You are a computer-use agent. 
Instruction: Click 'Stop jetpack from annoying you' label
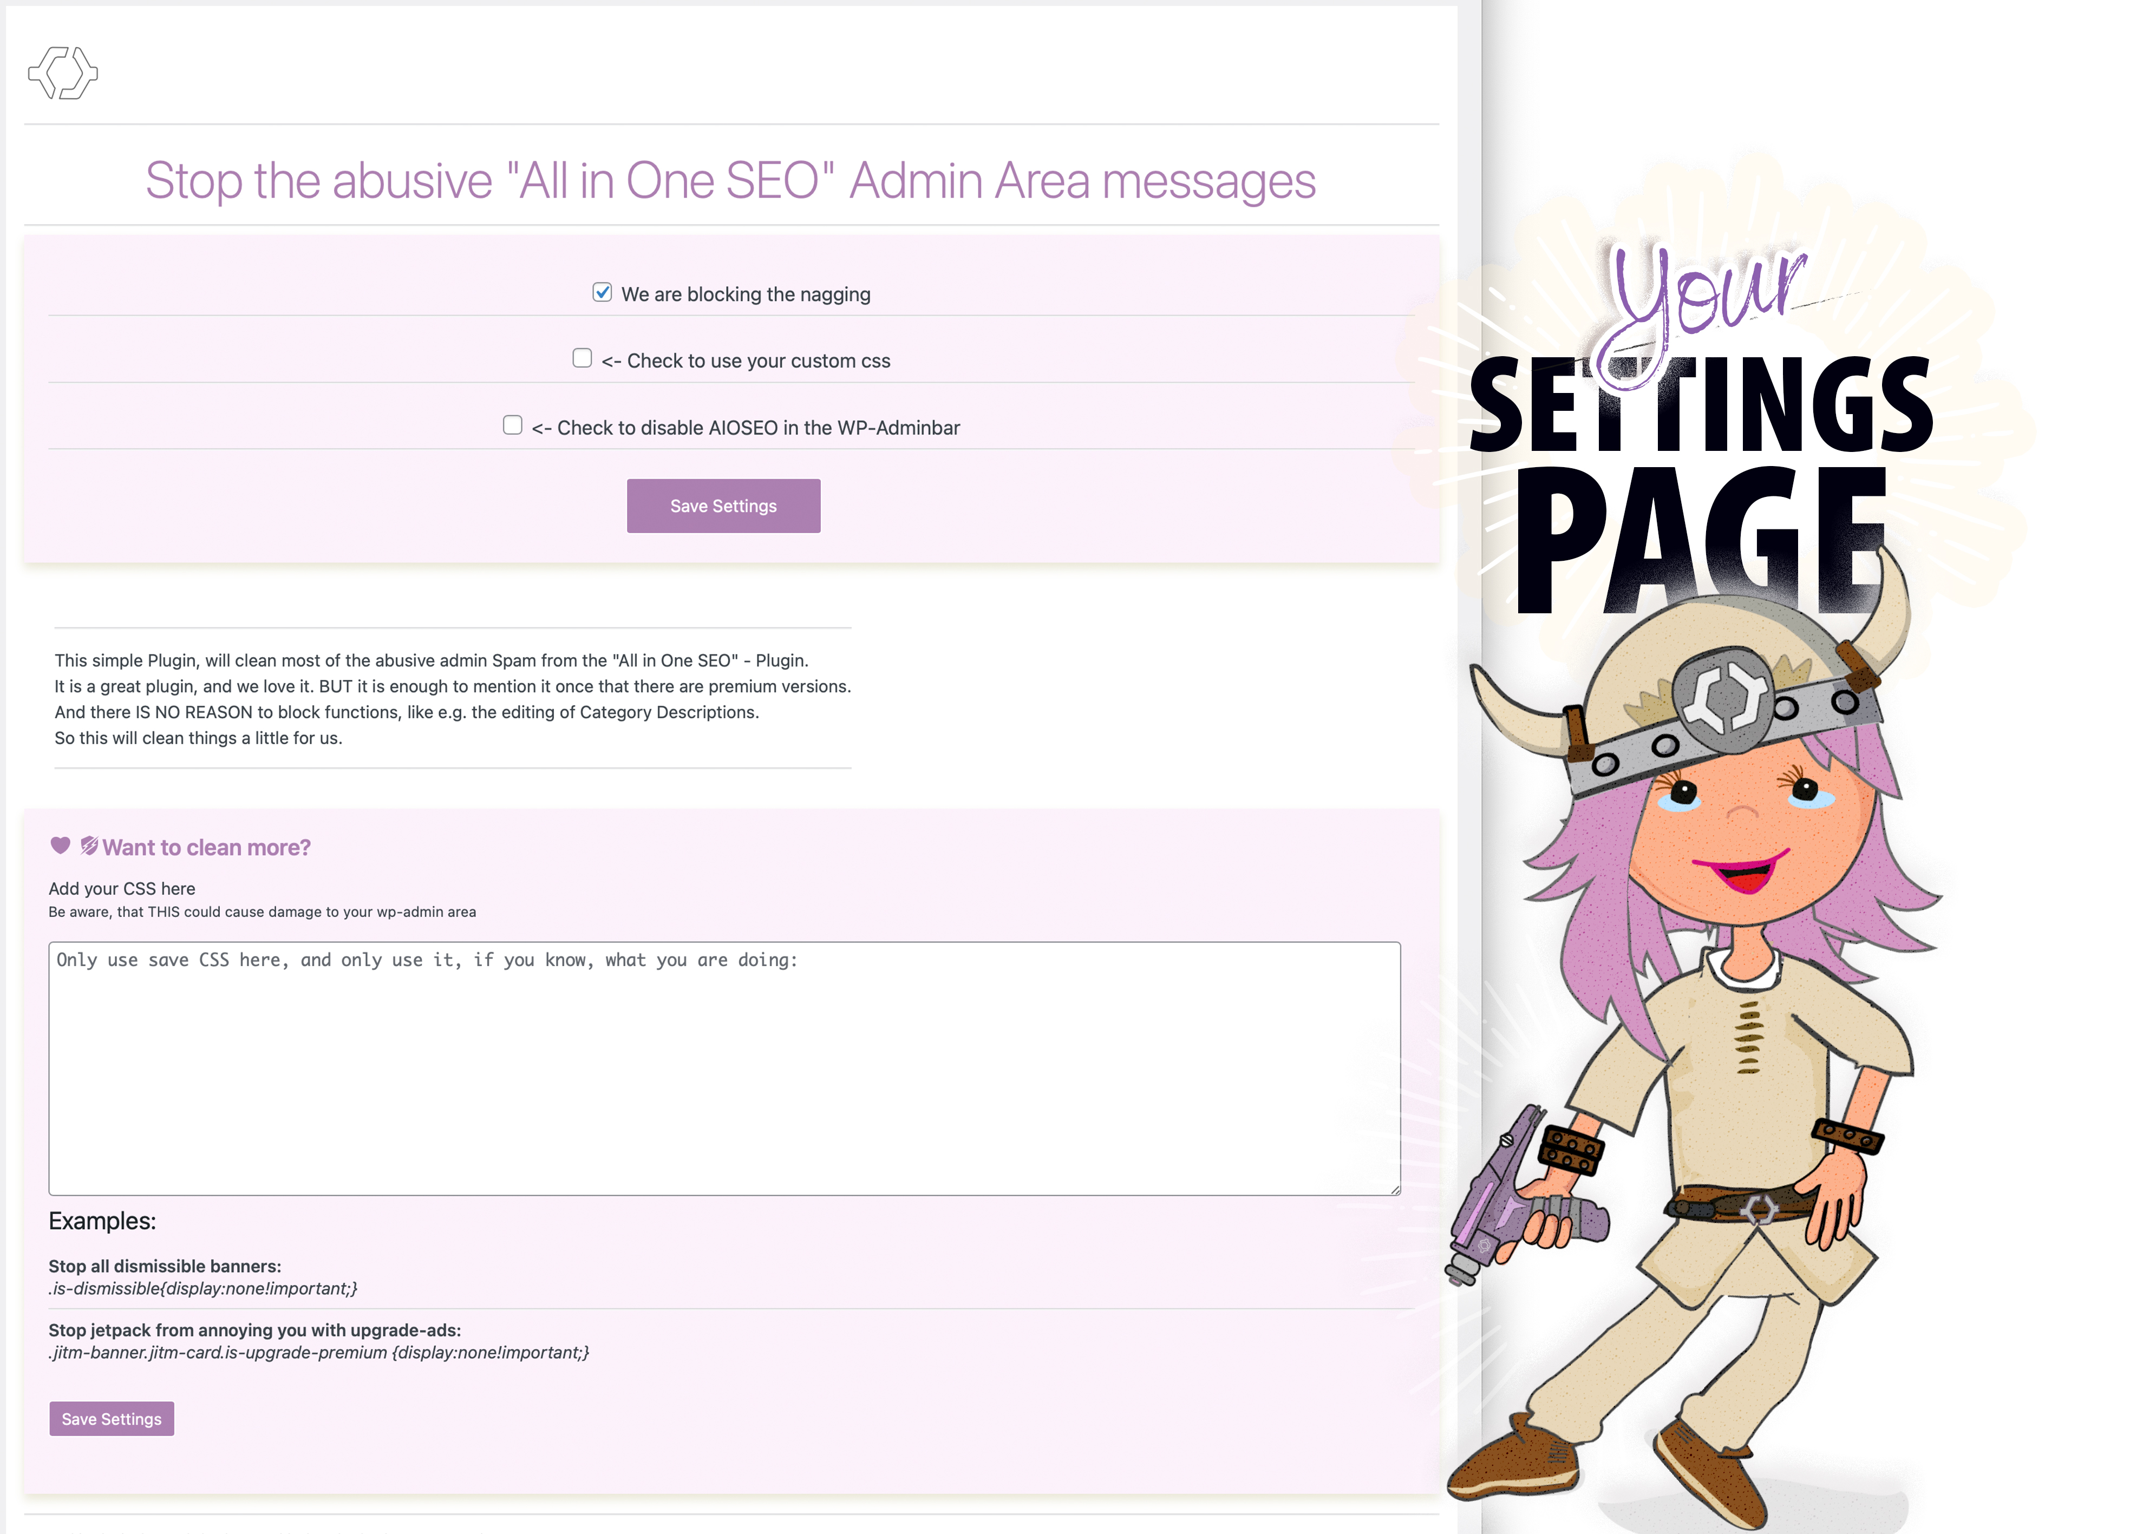(x=255, y=1331)
